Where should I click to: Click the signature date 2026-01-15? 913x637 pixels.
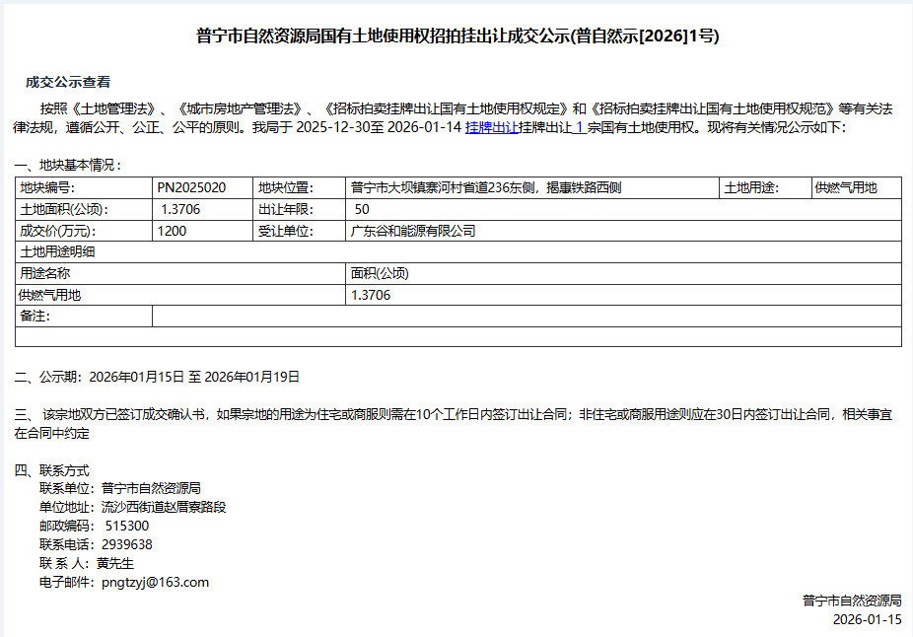[867, 619]
